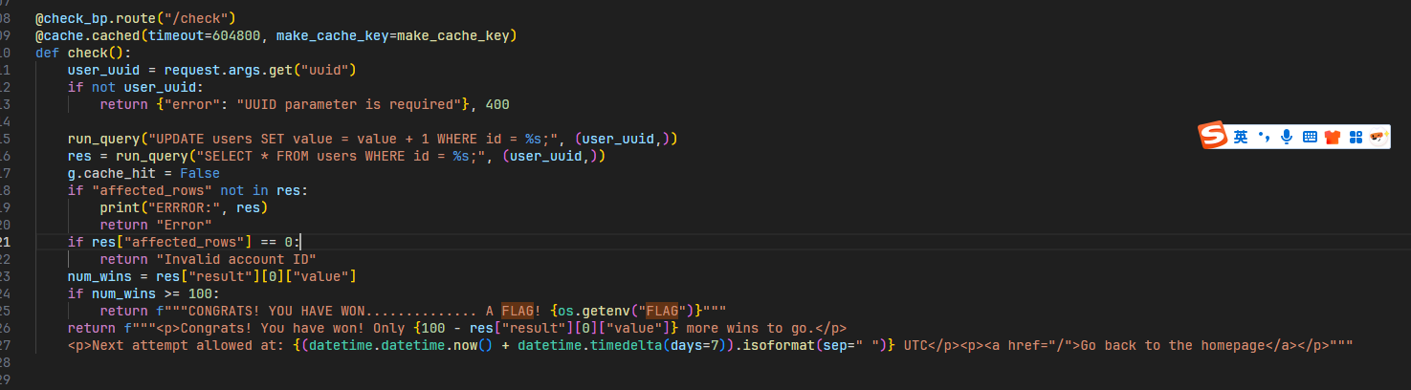Click the mascot assistant avatar icon

tap(1378, 138)
